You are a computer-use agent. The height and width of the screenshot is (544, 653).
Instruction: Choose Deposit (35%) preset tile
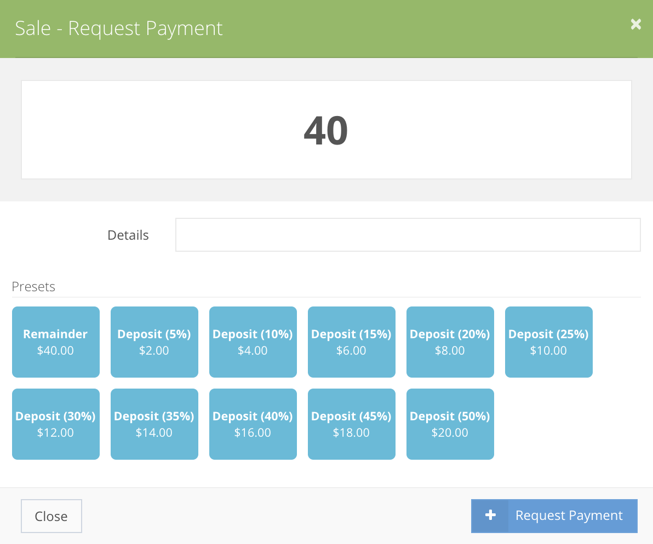point(154,424)
